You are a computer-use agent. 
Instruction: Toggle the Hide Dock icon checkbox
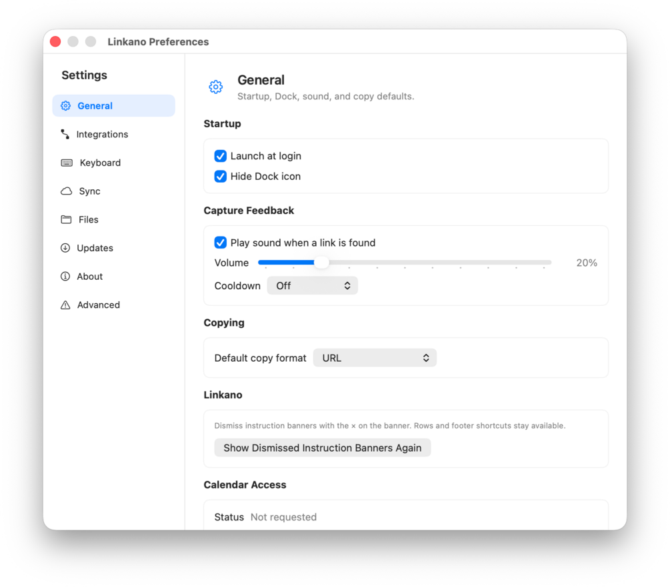221,177
